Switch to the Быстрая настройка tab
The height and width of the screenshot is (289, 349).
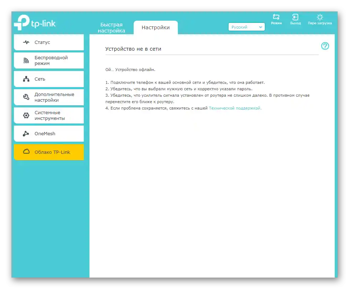tap(111, 27)
